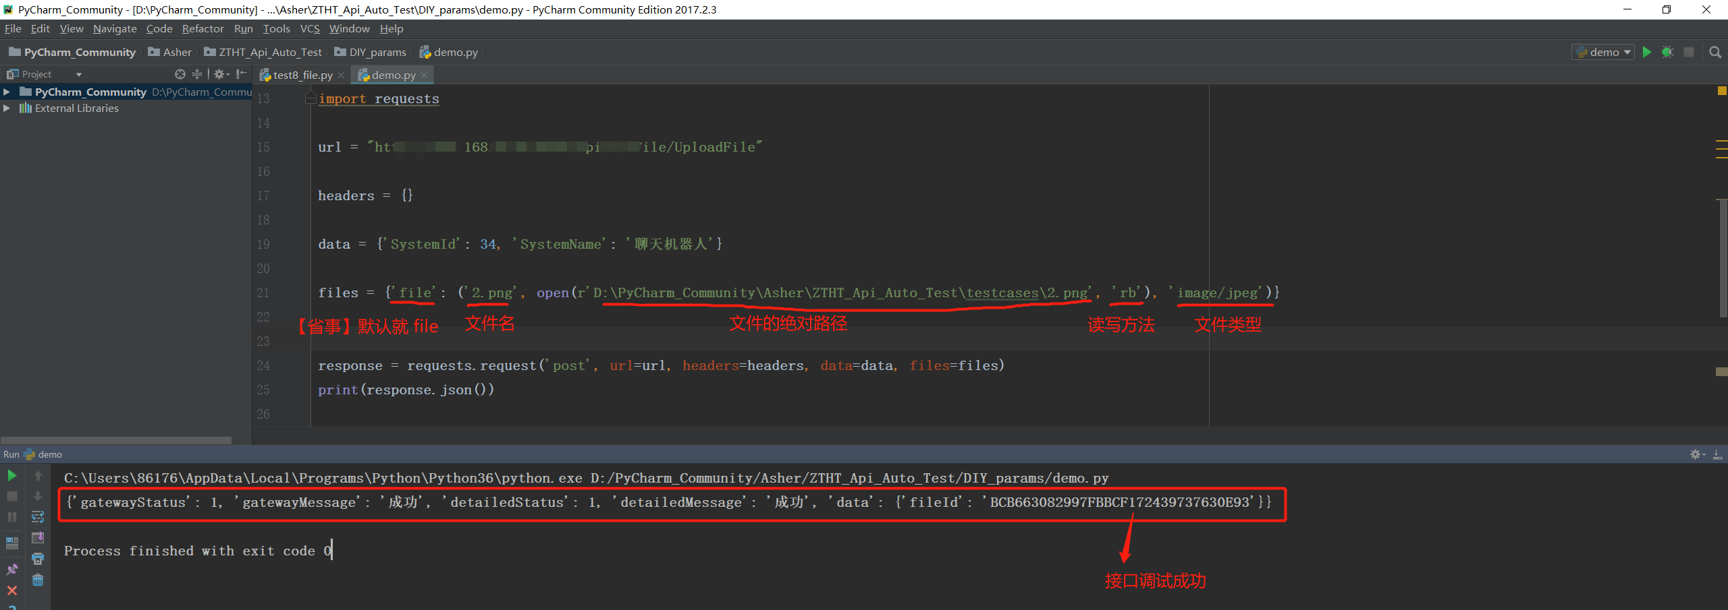
Task: Select the demo.py editor tab
Action: click(394, 75)
